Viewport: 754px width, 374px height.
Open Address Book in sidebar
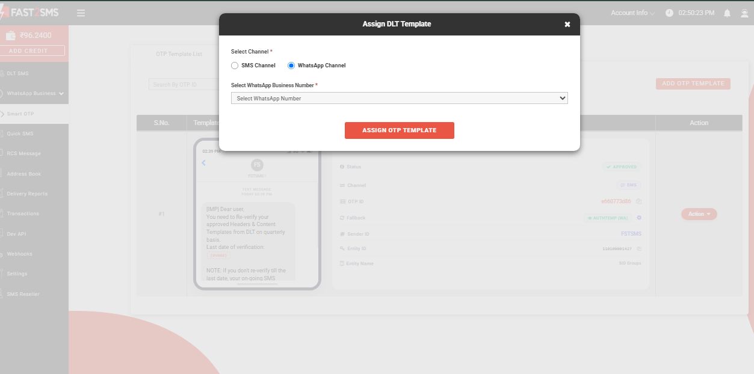click(x=34, y=174)
